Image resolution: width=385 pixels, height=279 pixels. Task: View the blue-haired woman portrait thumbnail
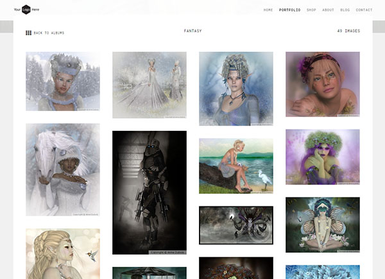[236, 88]
